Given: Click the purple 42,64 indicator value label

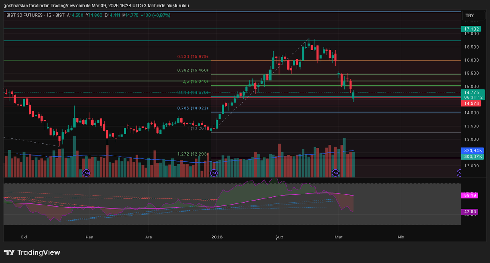Looking at the screenshot, I should coord(470,212).
